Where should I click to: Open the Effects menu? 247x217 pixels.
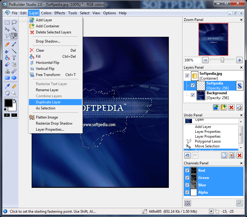click(x=60, y=13)
